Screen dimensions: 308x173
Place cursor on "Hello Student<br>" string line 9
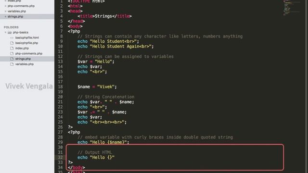coord(113,41)
